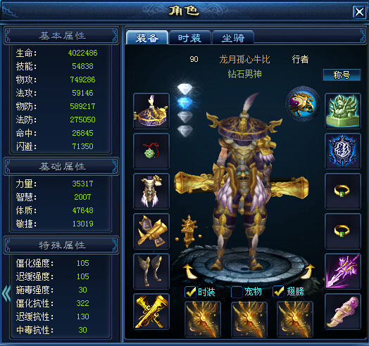Click the green jade necklace slot

point(151,151)
